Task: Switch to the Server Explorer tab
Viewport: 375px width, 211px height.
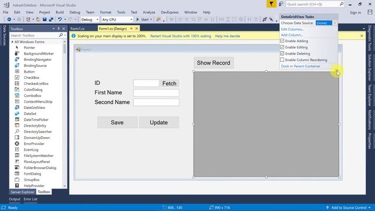Action: 22,192
